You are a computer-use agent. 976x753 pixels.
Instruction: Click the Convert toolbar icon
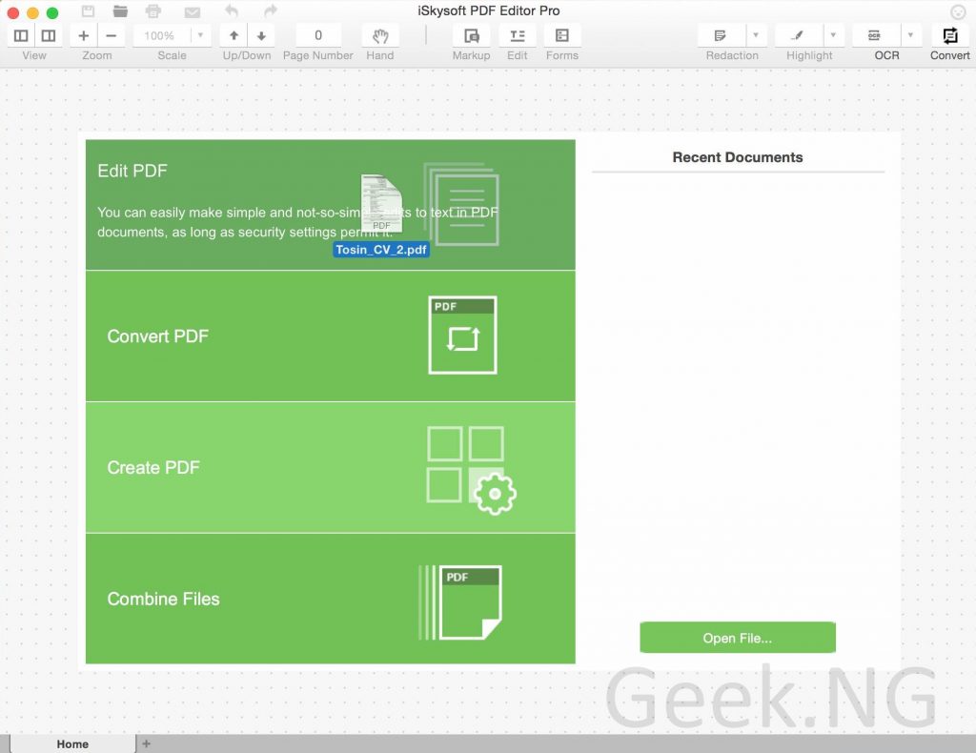coord(950,35)
